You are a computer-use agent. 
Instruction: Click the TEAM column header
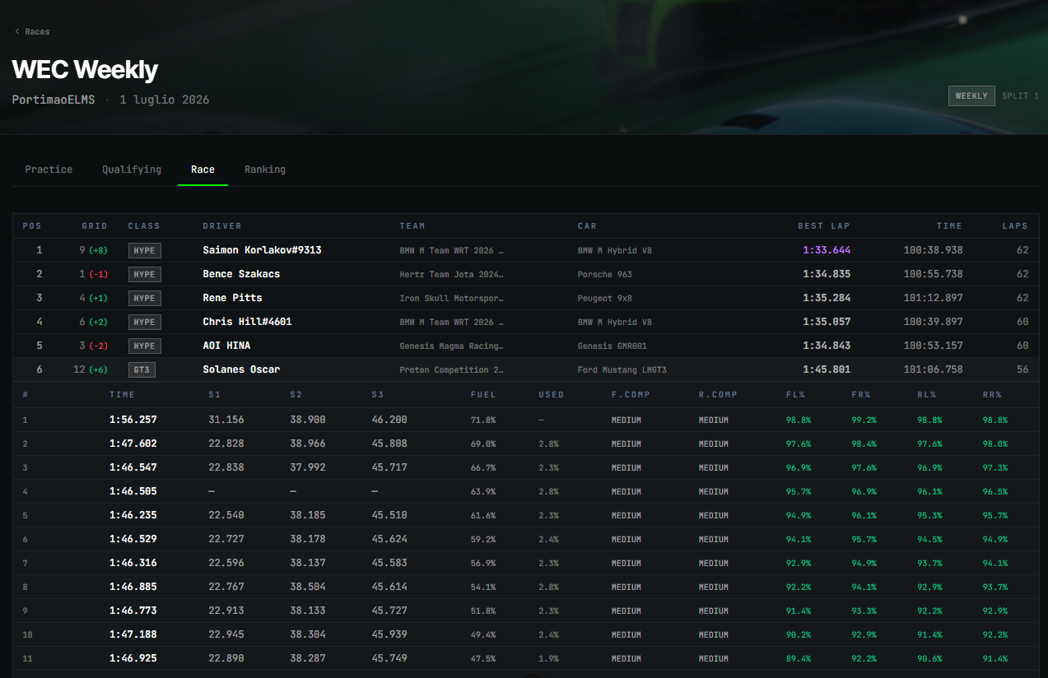[x=412, y=226]
